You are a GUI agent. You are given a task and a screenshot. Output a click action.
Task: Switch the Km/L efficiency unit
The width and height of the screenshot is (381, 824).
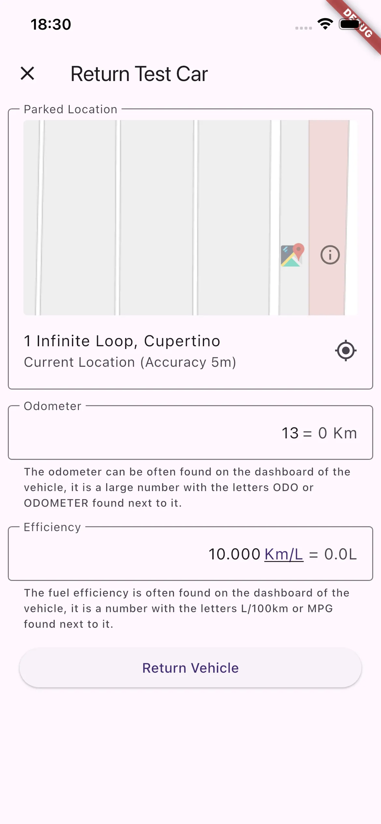pos(284,554)
